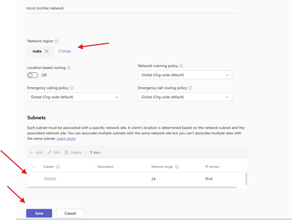292x220 pixels.
Task: Expand the Emergency calling policy dropdown
Action: pos(74,97)
